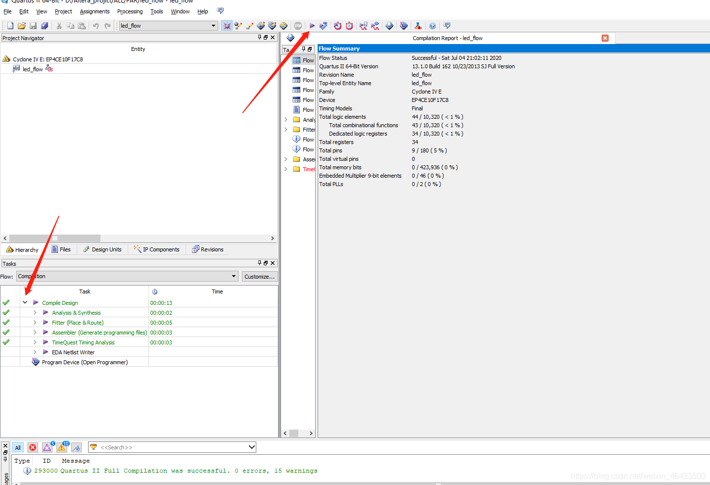Viewport: 710px width, 485px height.
Task: Switch to the IP Components tab
Action: coord(157,249)
